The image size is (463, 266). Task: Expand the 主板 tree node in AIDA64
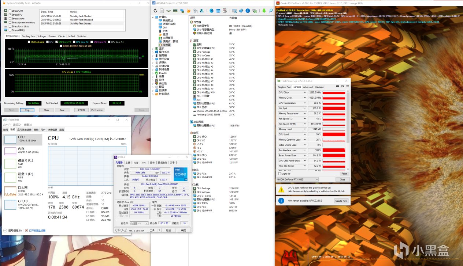[x=153, y=48]
